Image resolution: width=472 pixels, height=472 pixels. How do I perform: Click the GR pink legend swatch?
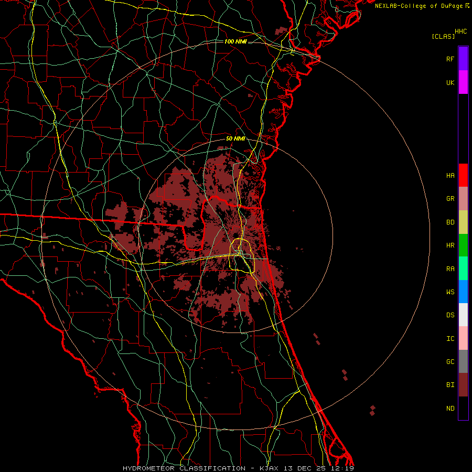[463, 199]
